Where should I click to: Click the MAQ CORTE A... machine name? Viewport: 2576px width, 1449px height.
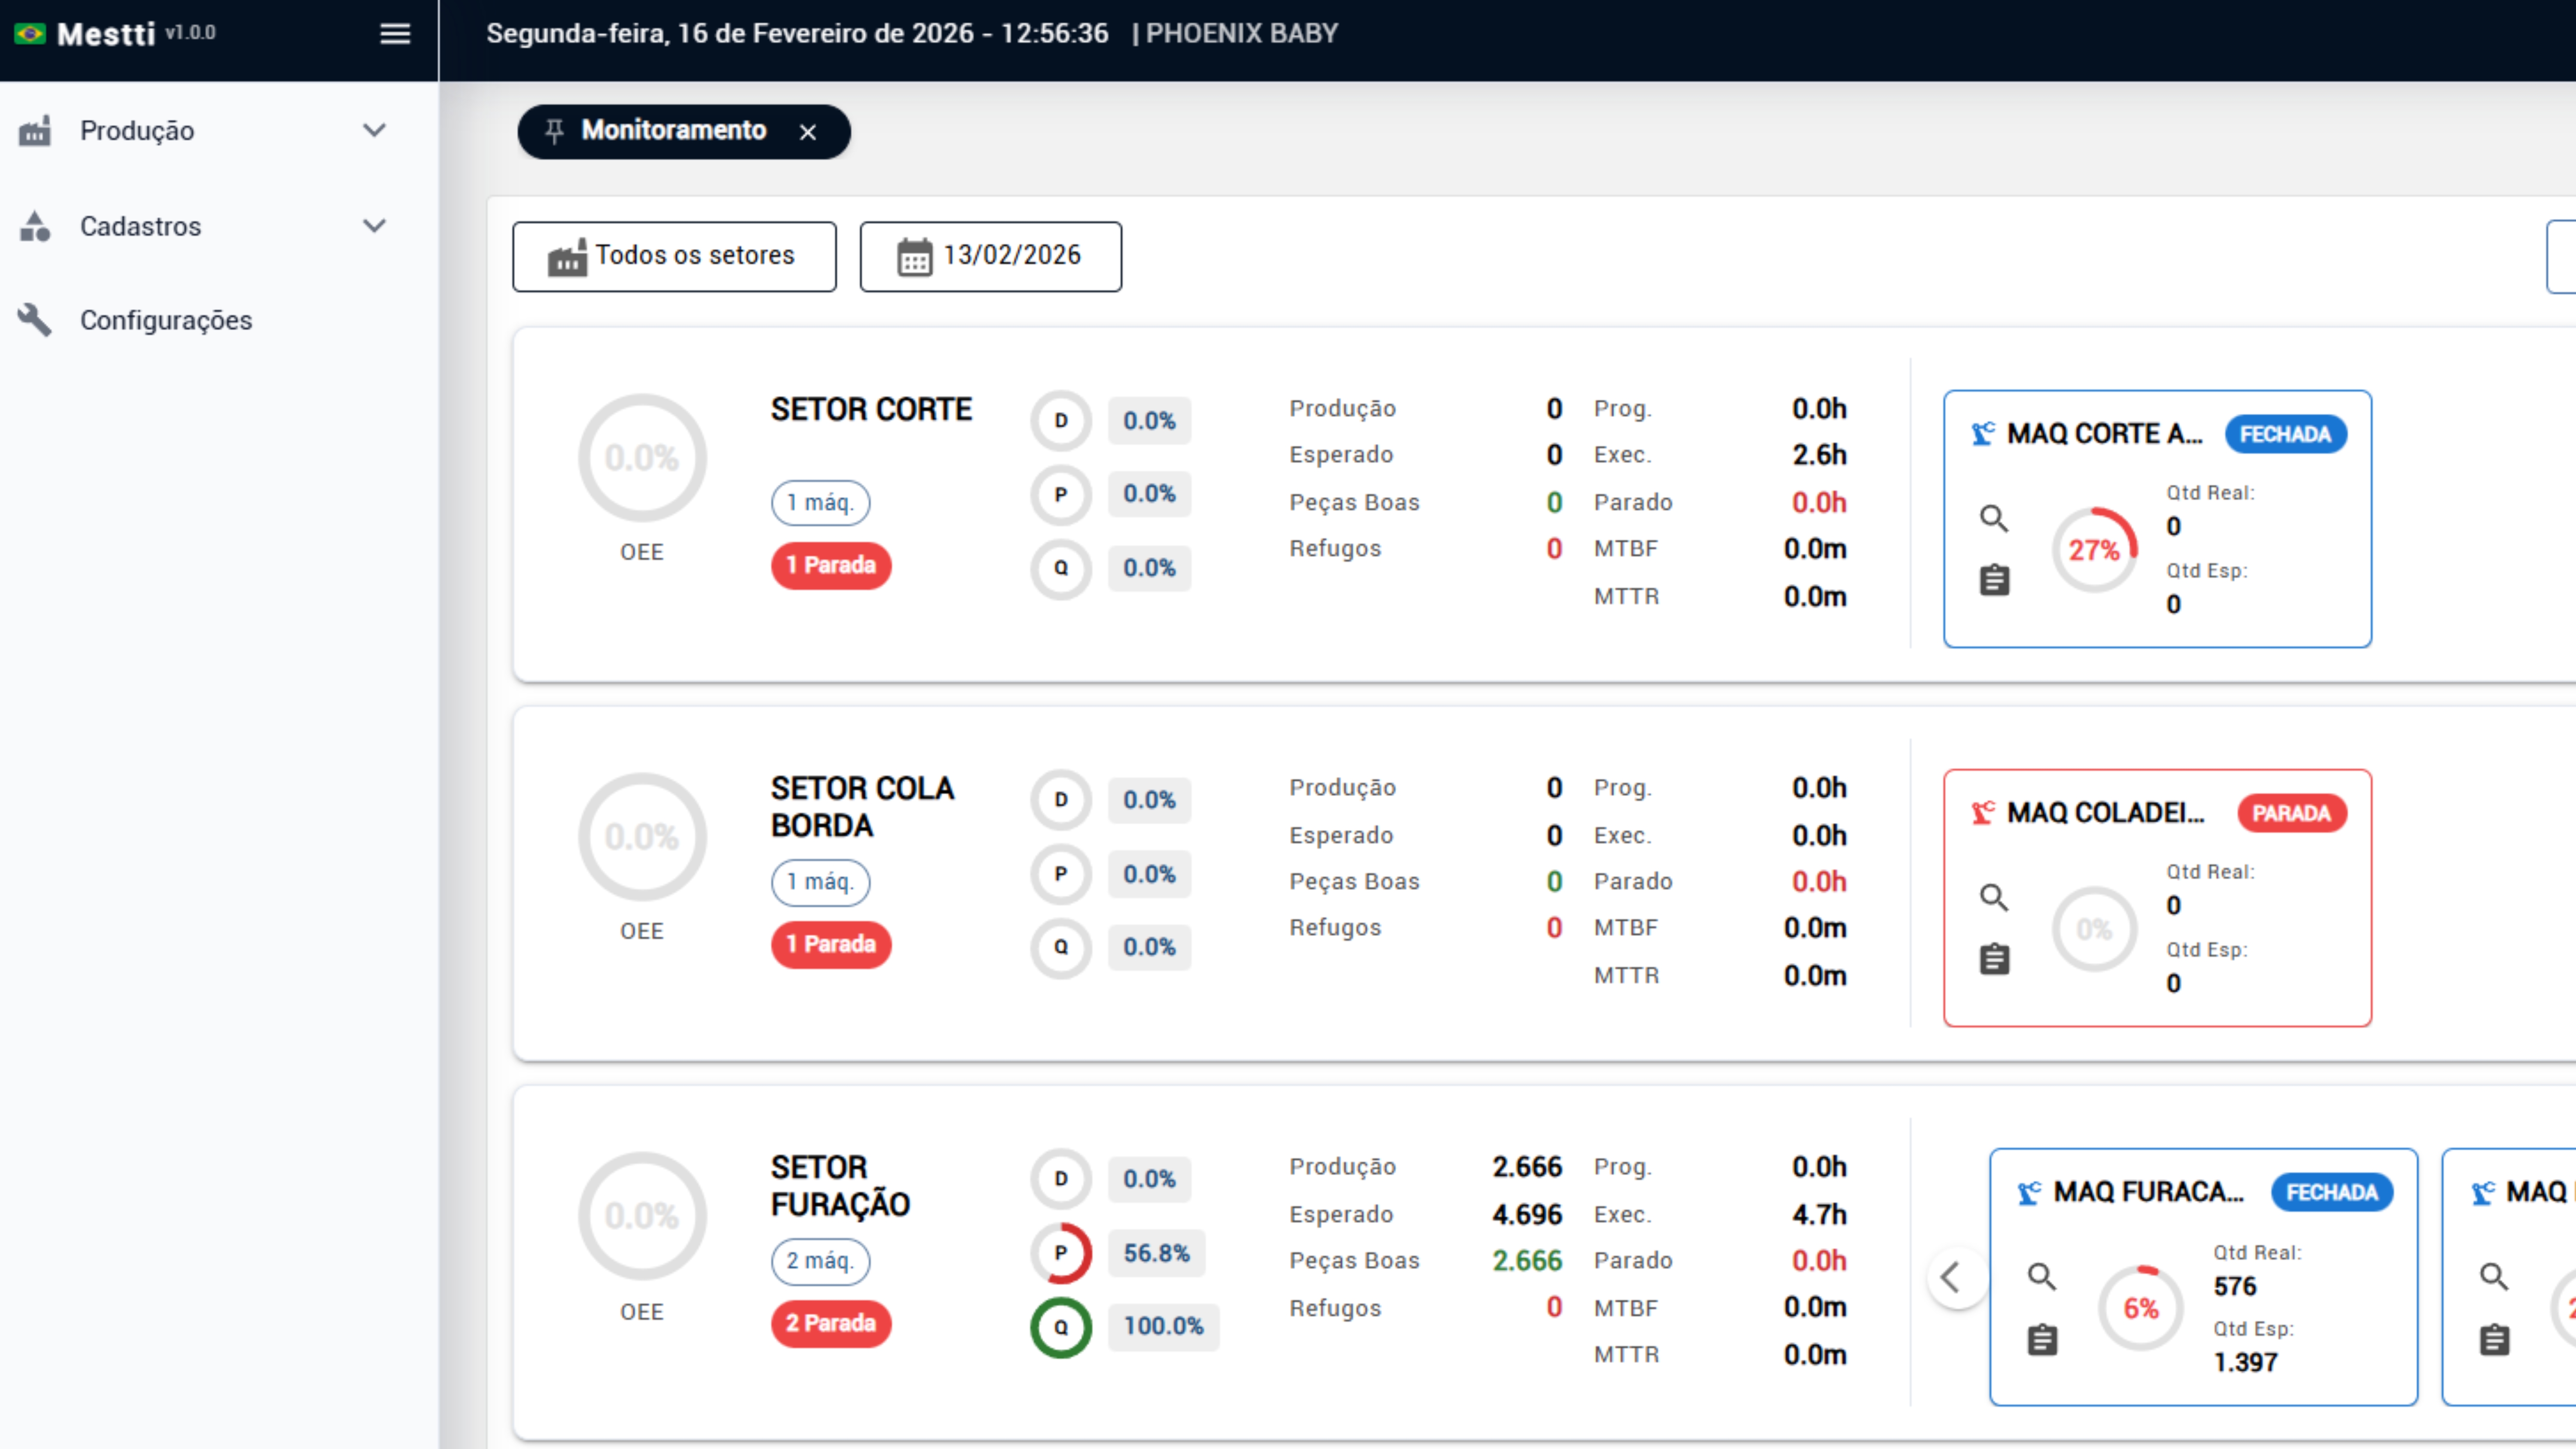2105,434
